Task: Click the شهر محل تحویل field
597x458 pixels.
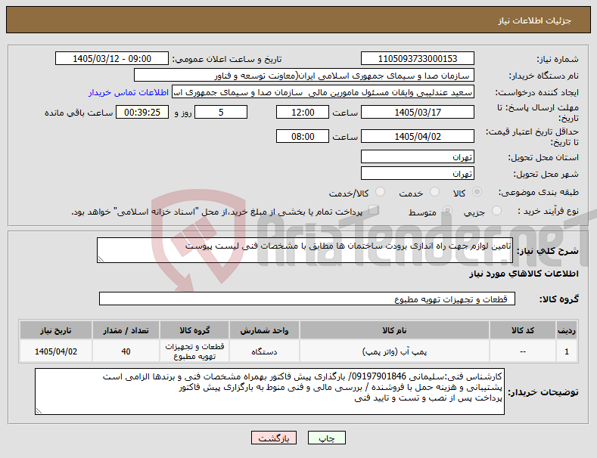Action: click(x=417, y=174)
